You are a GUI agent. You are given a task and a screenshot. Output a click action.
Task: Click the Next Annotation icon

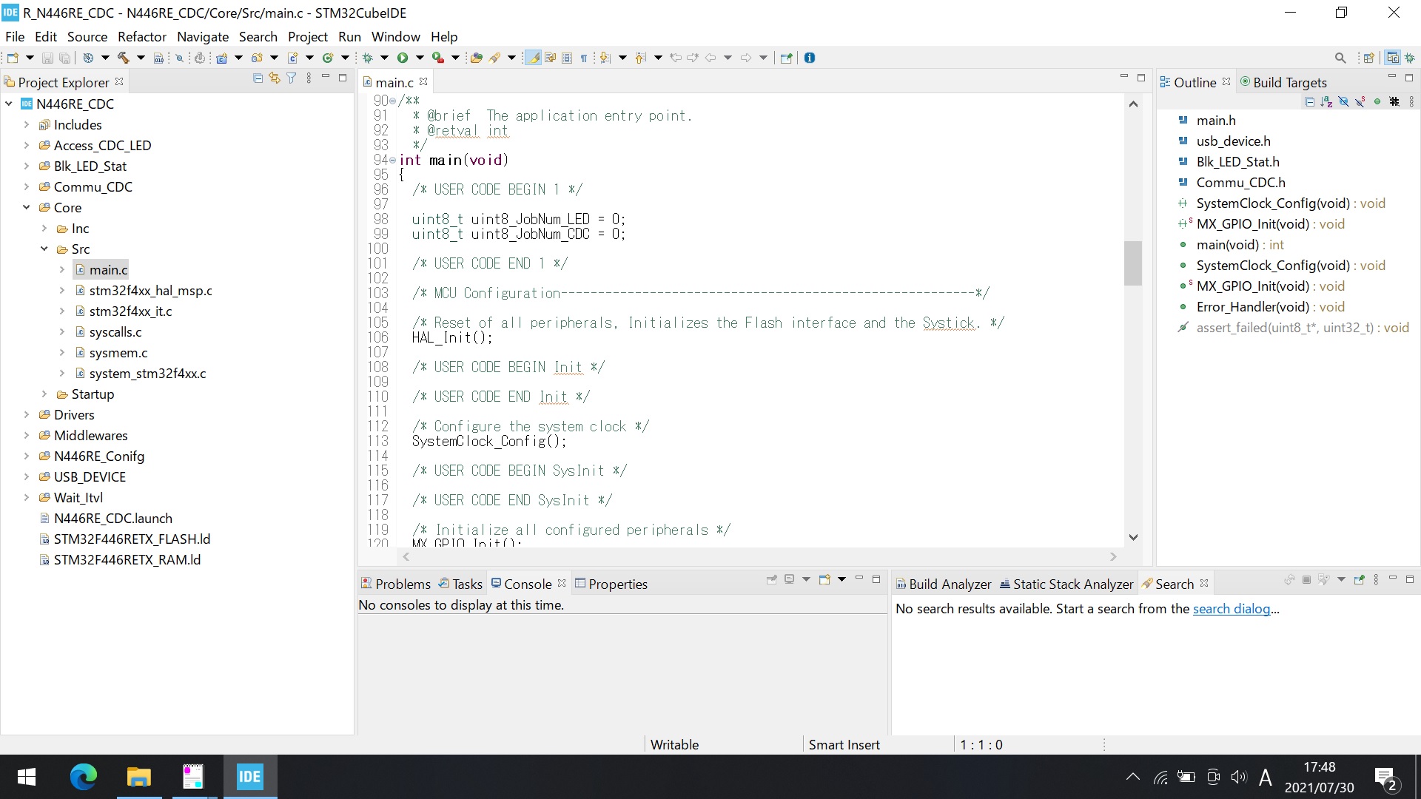[605, 58]
